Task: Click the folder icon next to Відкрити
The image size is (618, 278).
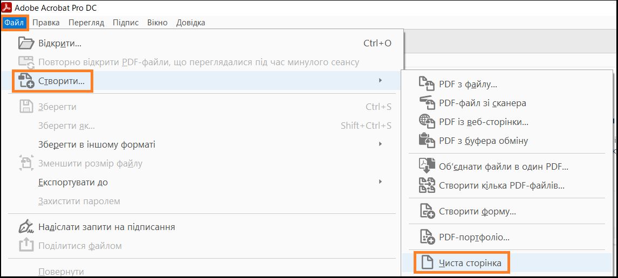Action: click(27, 43)
